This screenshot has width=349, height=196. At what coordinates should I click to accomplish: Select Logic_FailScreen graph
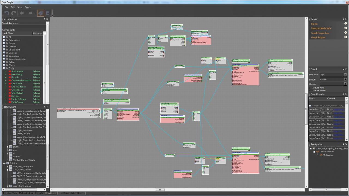(25, 130)
